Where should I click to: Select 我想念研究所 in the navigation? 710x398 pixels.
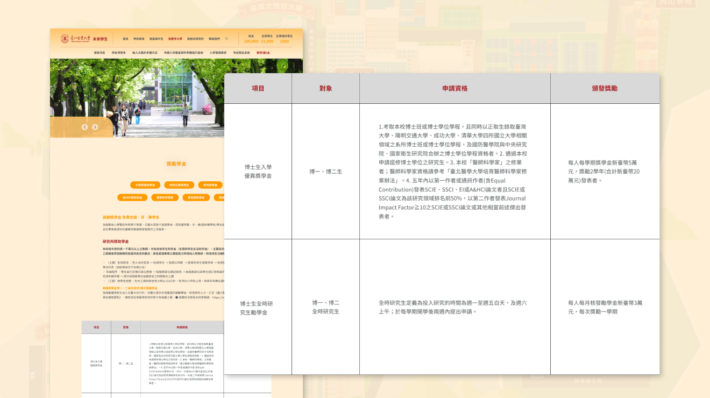pyautogui.click(x=195, y=39)
